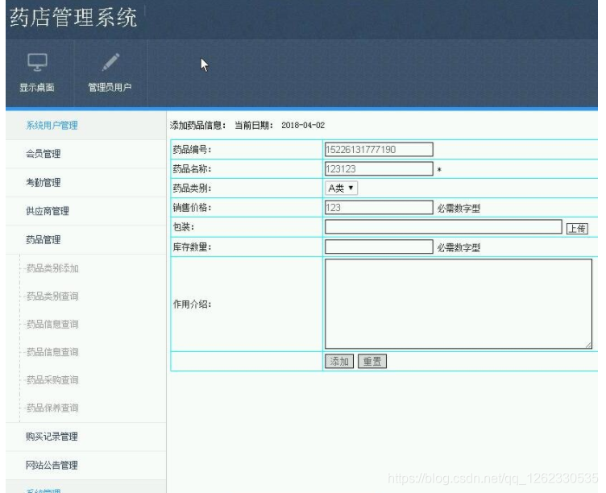Click the 重置 reset button

[372, 362]
